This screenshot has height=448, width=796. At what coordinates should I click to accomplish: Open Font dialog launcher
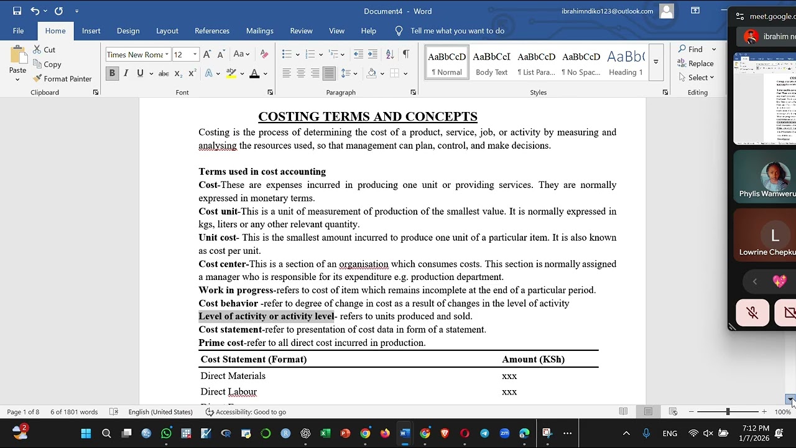pyautogui.click(x=271, y=92)
